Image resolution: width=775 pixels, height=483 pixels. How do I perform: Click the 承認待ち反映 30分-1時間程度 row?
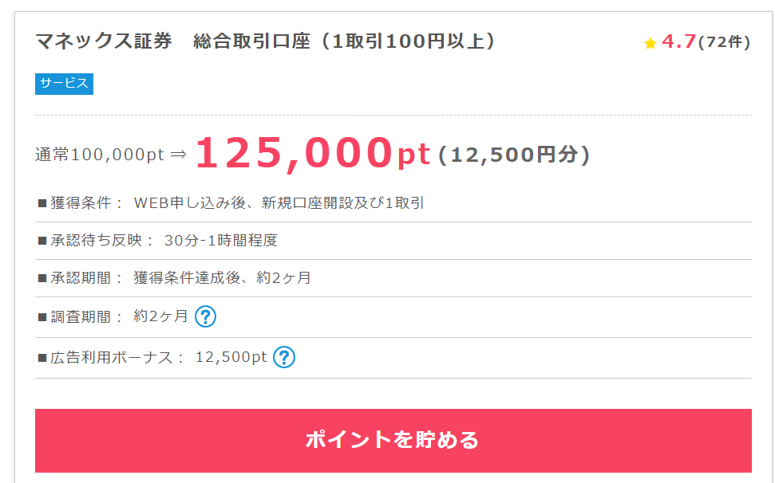coord(393,240)
